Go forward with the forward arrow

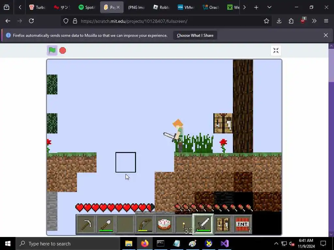pos(20,21)
